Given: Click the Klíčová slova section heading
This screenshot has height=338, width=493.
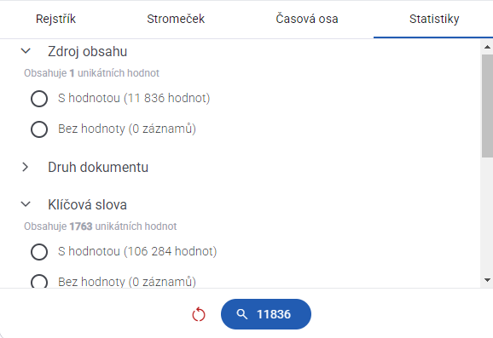Looking at the screenshot, I should point(87,204).
